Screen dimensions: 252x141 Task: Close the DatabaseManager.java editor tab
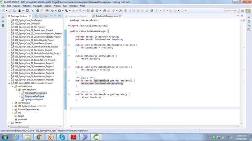tap(120, 16)
